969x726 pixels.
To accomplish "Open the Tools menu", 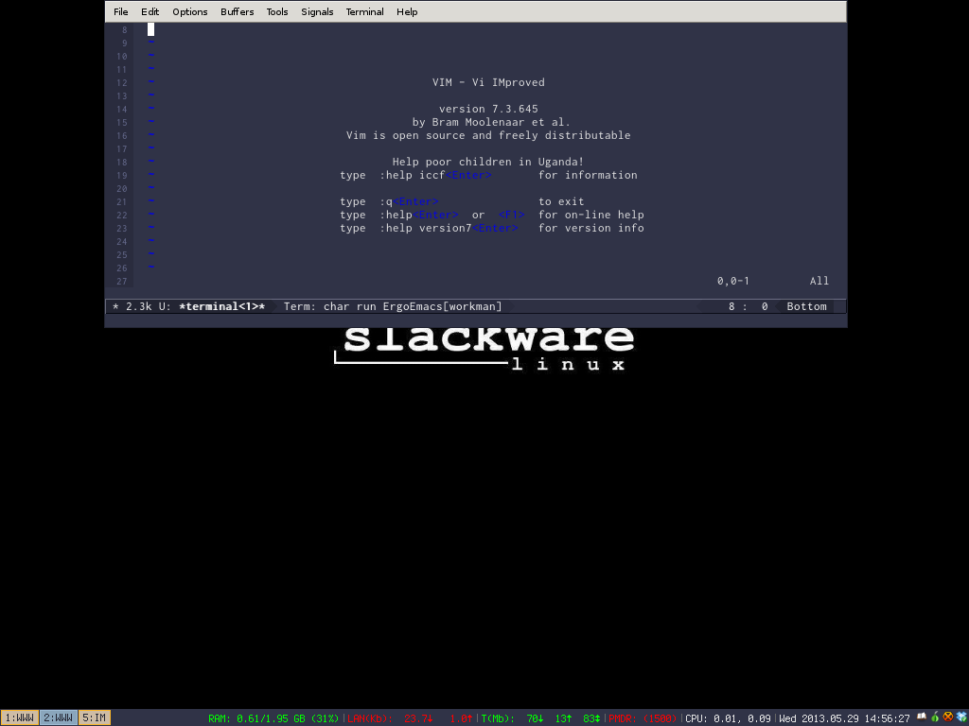I will [x=277, y=11].
